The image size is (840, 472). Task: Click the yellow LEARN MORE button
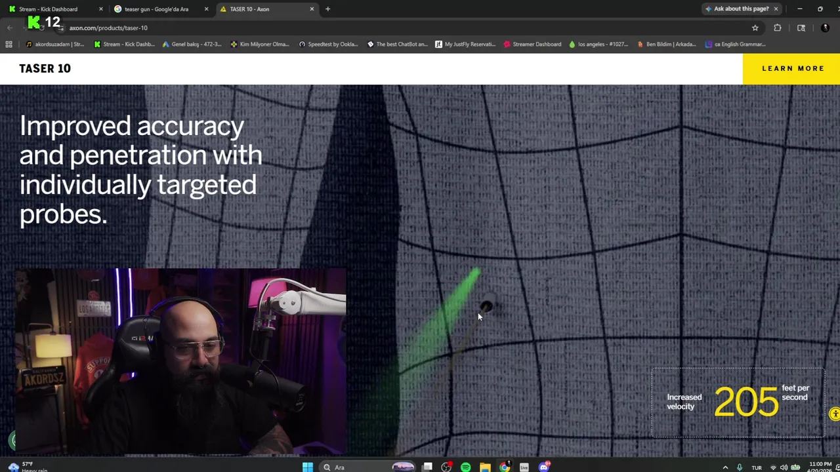[792, 68]
